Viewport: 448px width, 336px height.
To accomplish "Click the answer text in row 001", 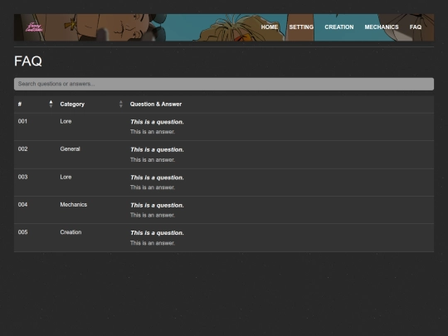I will click(x=153, y=132).
